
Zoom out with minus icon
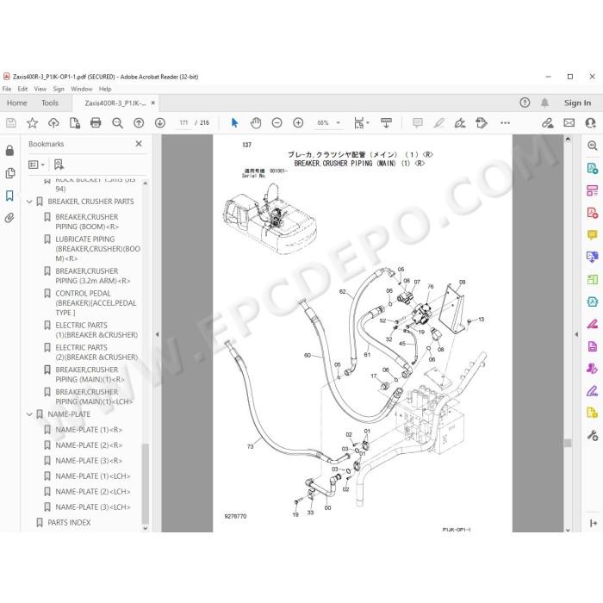coord(277,122)
